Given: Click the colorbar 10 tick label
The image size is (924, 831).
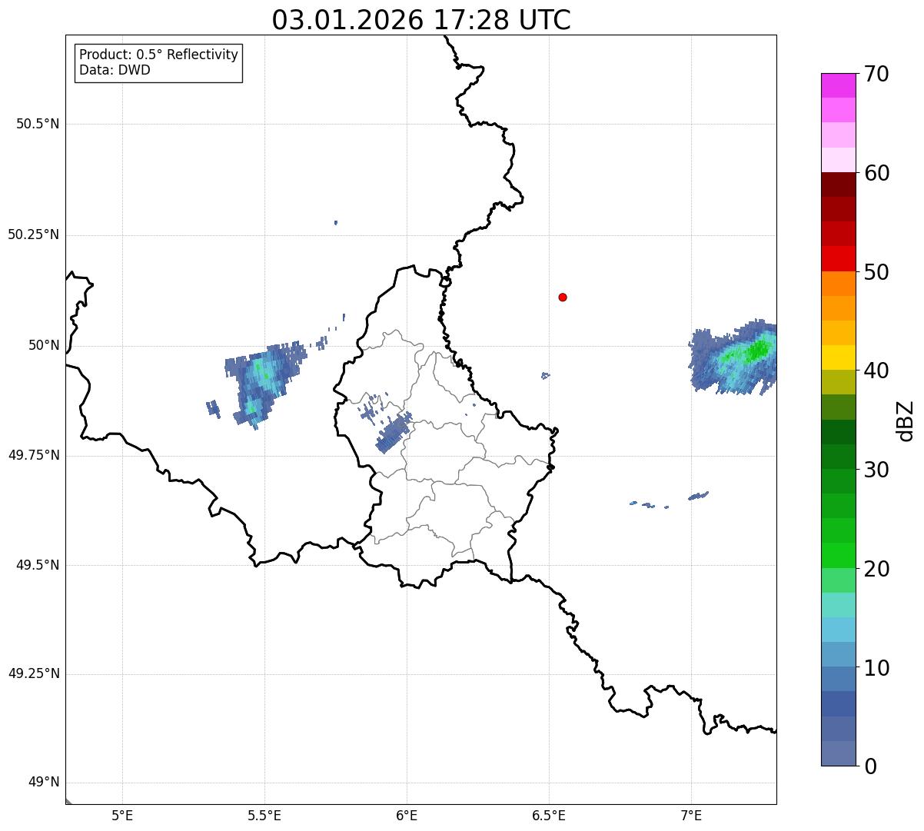Looking at the screenshot, I should tap(876, 668).
